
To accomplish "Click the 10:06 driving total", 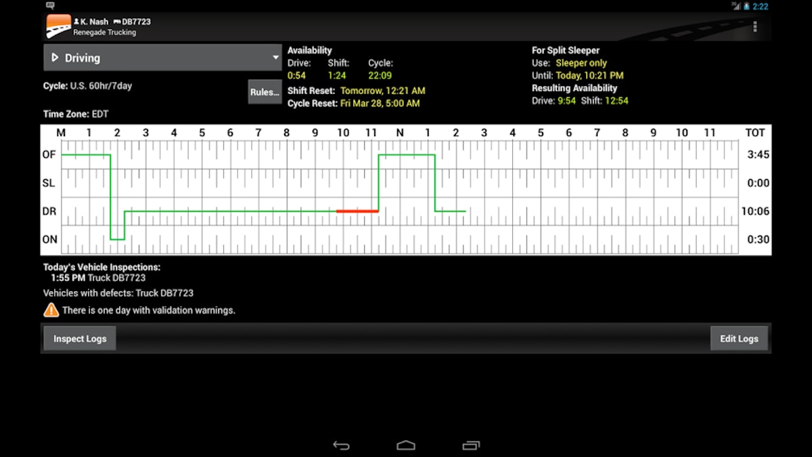I will coord(754,211).
